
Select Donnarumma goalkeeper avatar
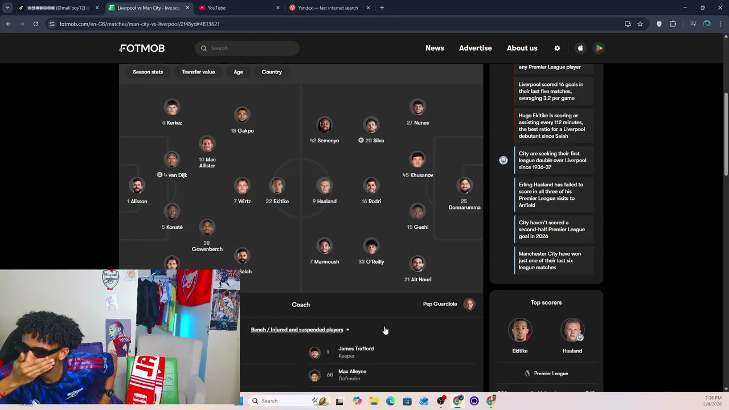coord(465,186)
